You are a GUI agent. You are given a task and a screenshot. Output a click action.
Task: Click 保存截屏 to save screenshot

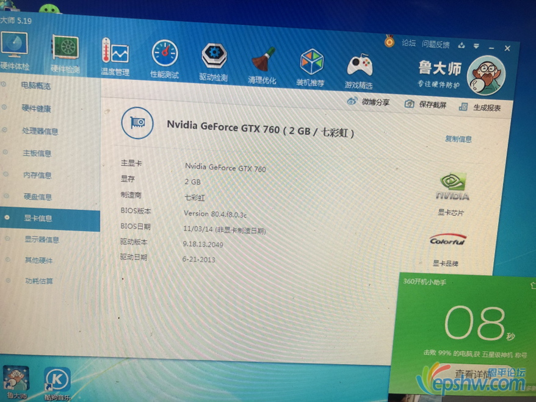pos(426,104)
